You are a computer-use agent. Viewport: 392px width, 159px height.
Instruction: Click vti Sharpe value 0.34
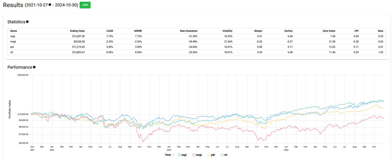(x=259, y=52)
